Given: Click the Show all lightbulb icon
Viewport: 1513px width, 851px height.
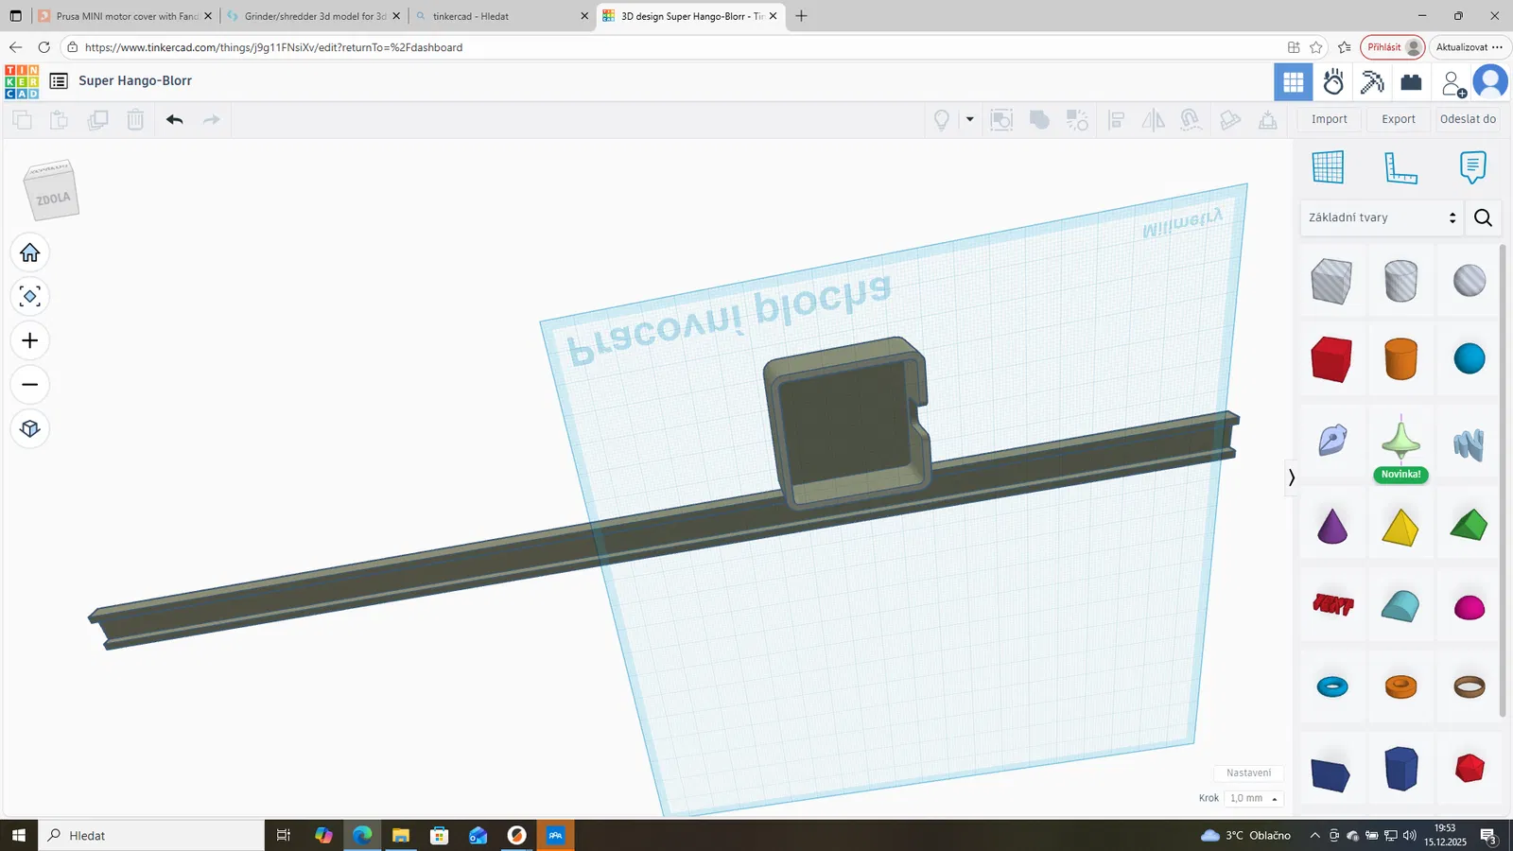Looking at the screenshot, I should 942,119.
